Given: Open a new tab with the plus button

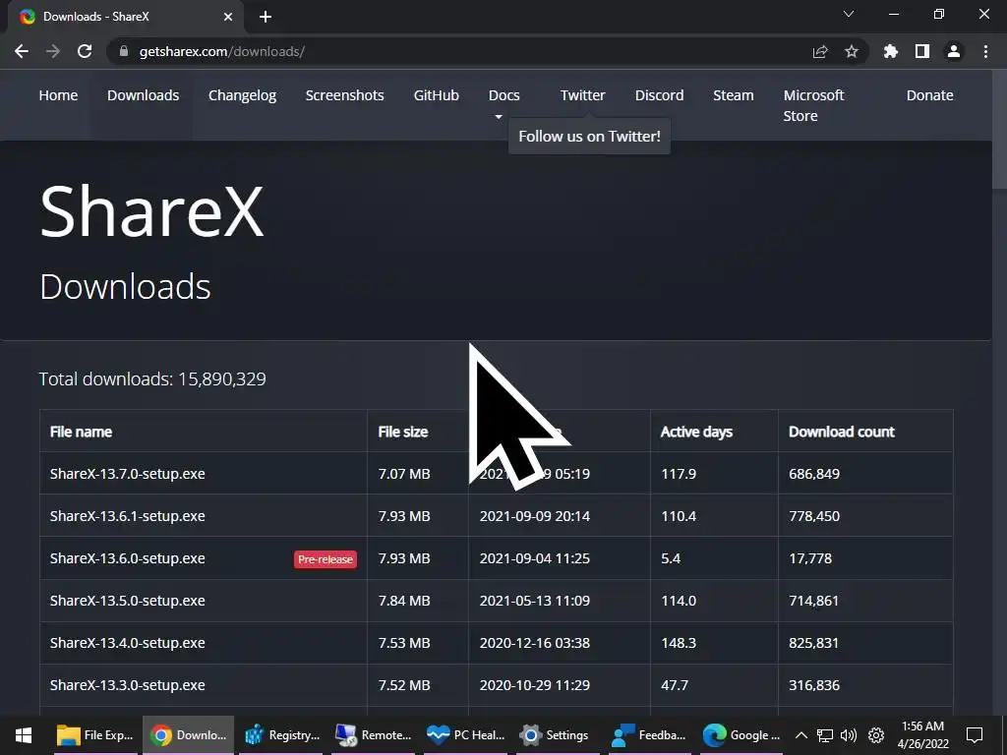Looking at the screenshot, I should 266,17.
